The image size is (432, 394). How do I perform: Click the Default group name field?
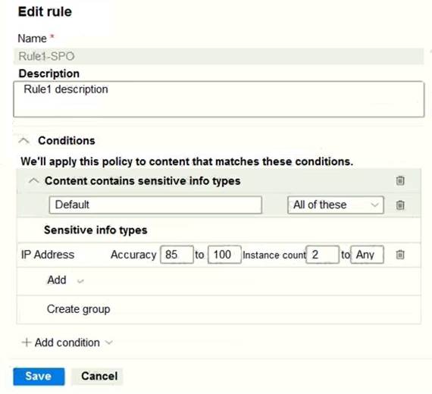(x=155, y=205)
